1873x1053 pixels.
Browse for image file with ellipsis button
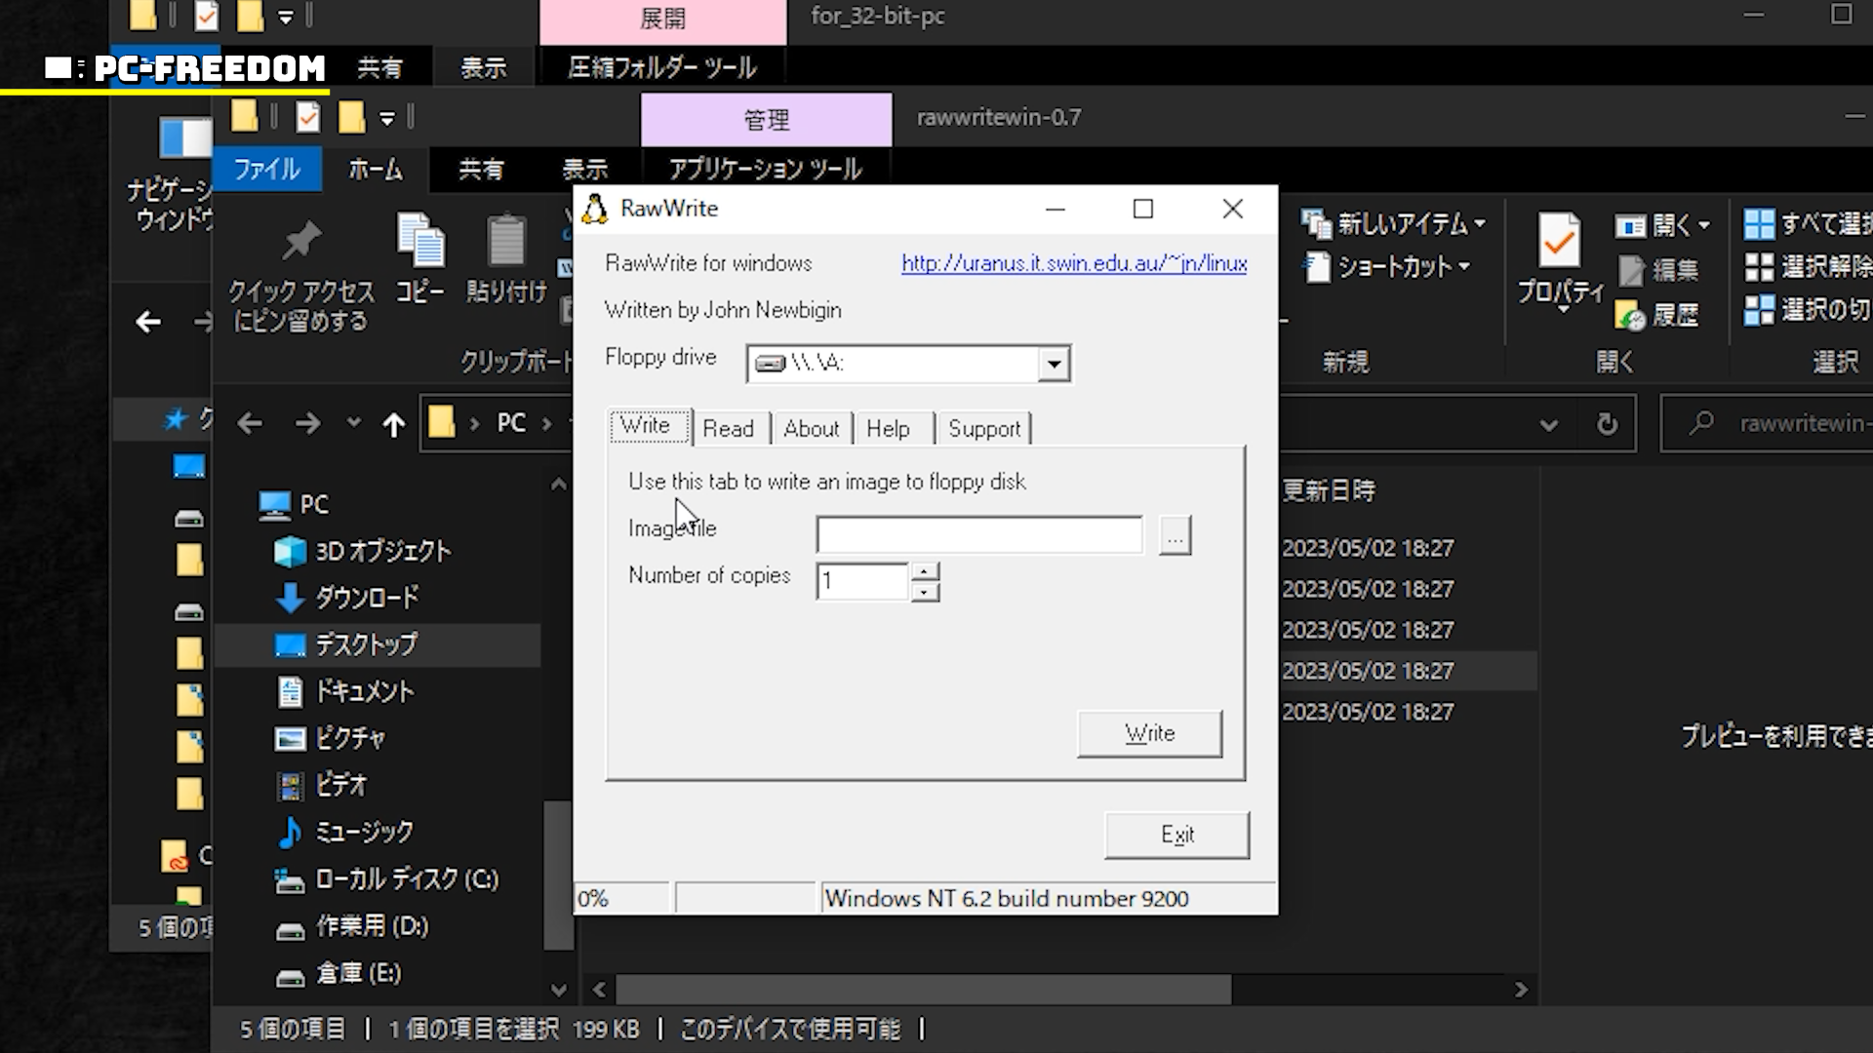pos(1175,536)
